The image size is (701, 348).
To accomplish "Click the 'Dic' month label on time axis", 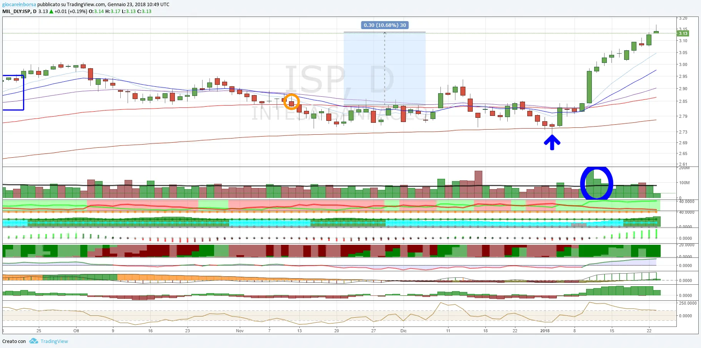I will [x=404, y=331].
